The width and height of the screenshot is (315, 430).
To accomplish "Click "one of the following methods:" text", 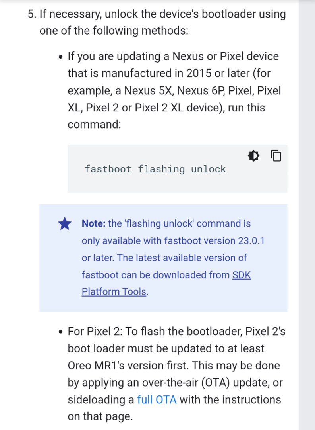I will point(114,31).
